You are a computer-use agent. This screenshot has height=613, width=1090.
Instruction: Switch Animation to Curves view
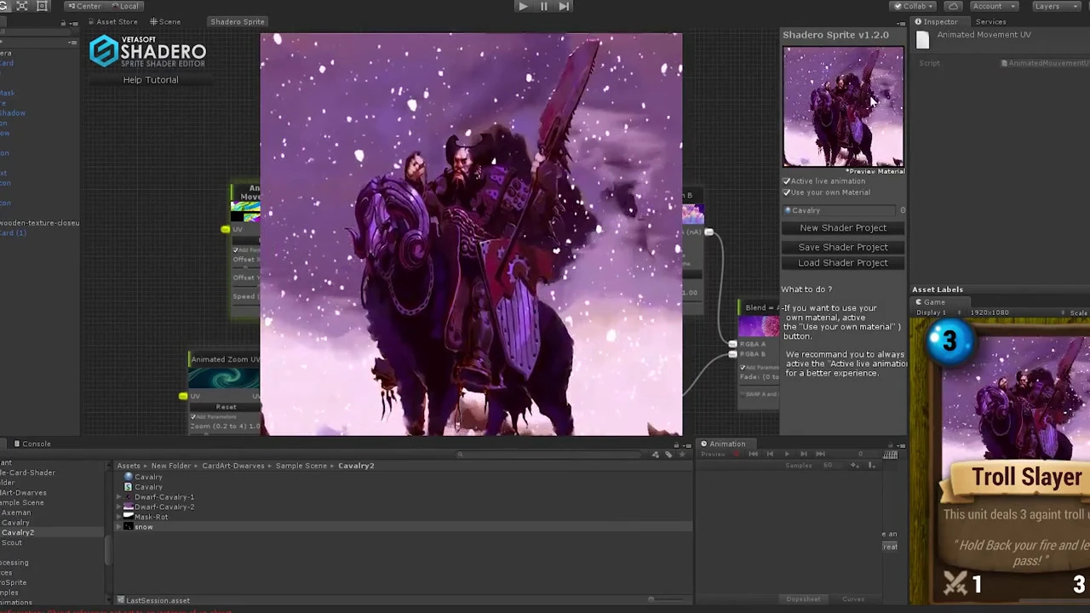point(853,599)
